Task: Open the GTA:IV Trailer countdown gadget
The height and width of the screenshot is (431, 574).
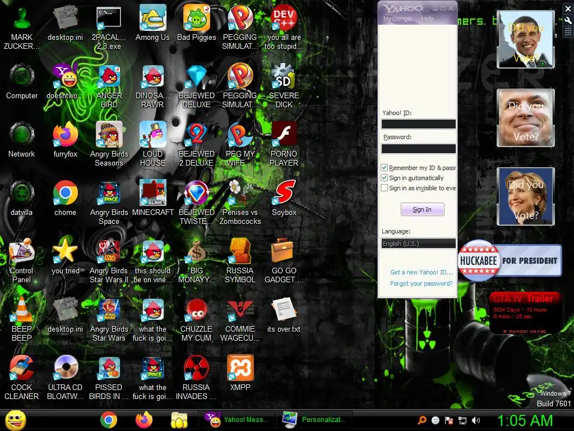Action: point(525,313)
